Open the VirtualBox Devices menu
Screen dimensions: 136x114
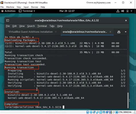34,7
